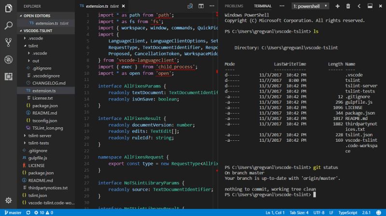Click the master branch indicator in status bar

pyautogui.click(x=13, y=213)
